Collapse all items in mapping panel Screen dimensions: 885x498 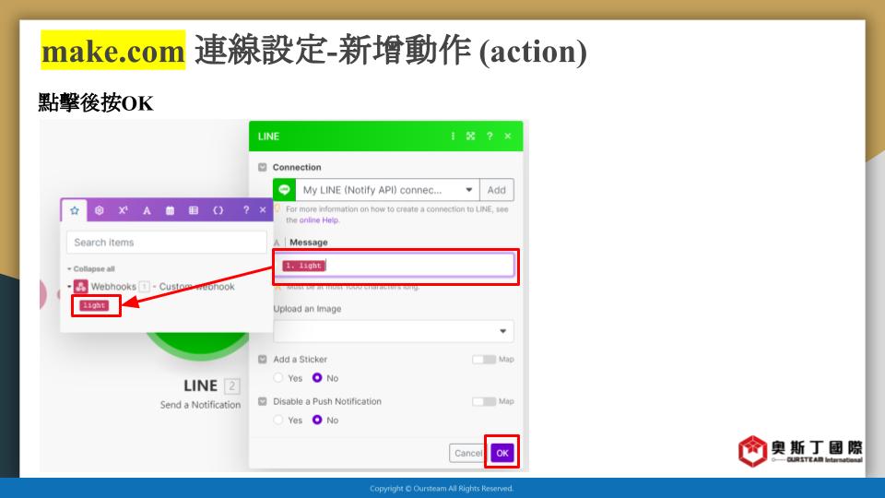coord(91,268)
